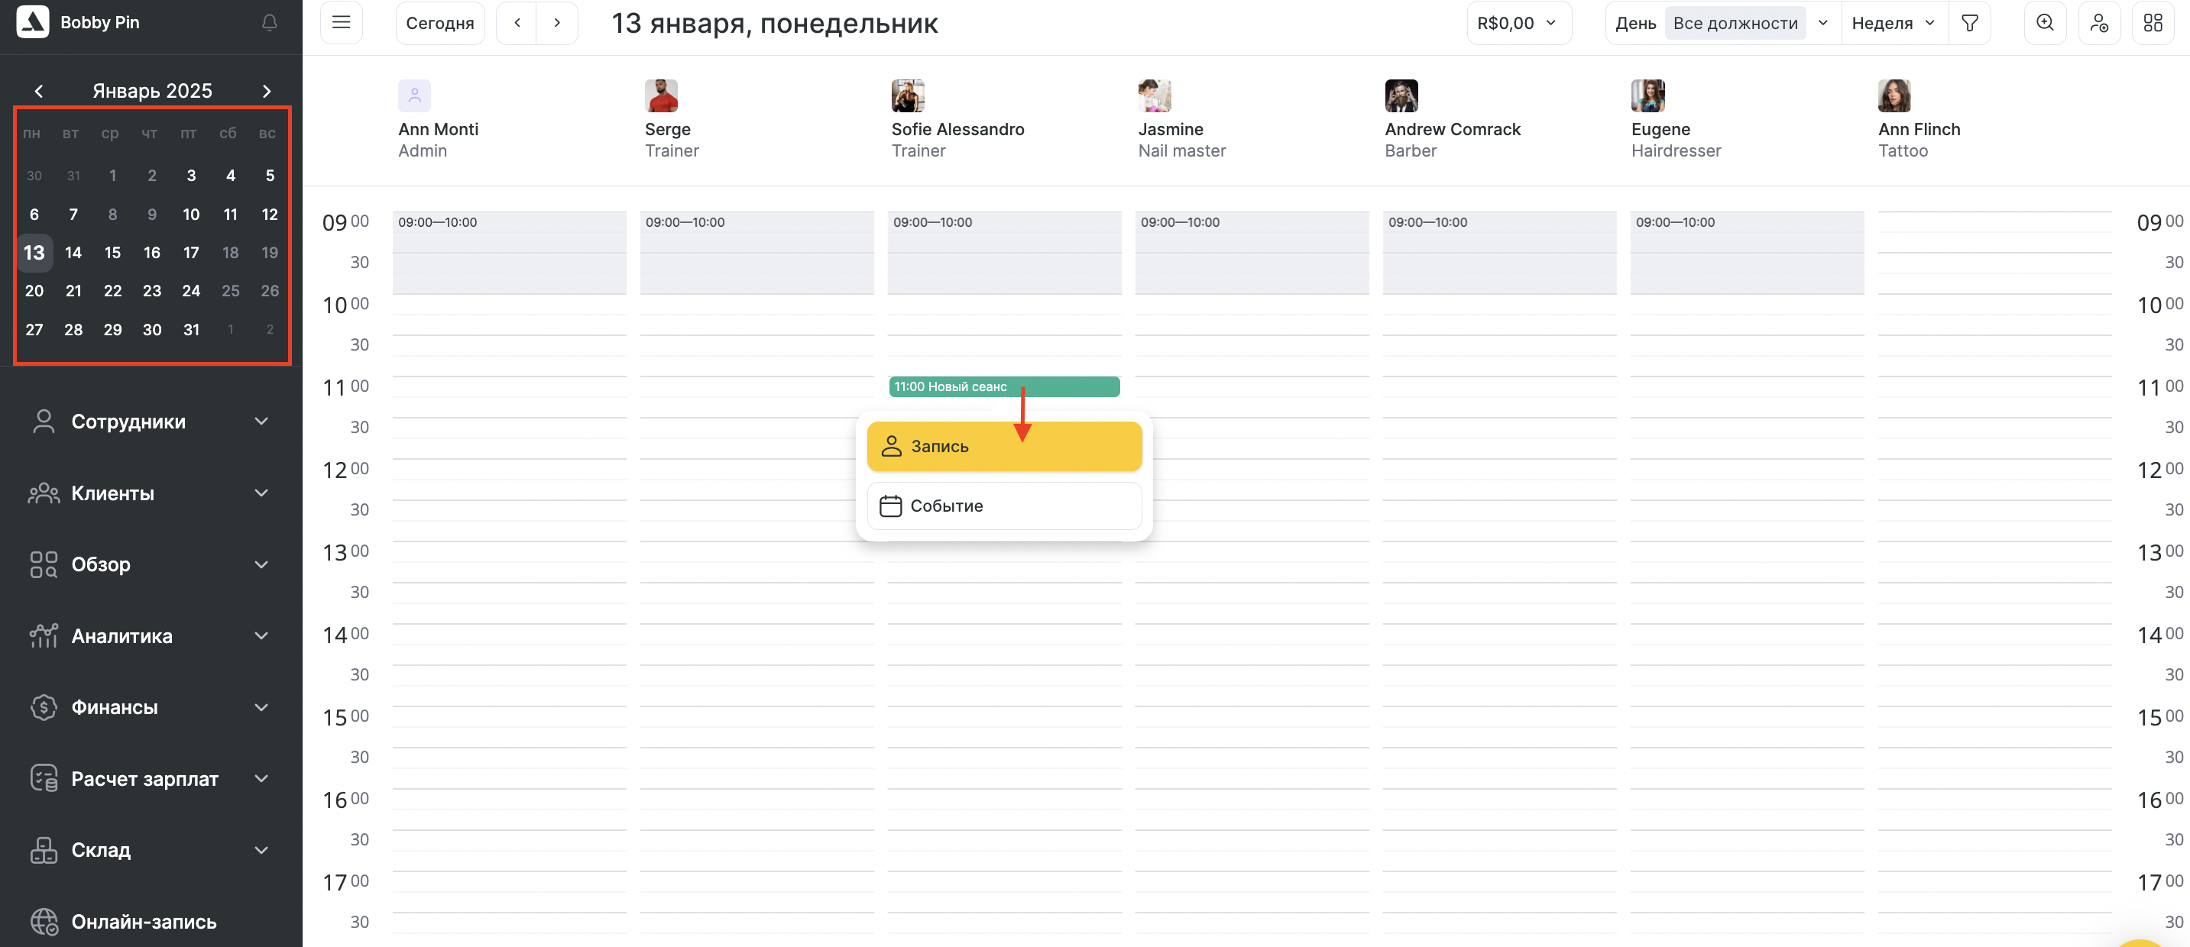Click Ann Flinch staff name
Image resolution: width=2190 pixels, height=947 pixels.
point(1919,129)
